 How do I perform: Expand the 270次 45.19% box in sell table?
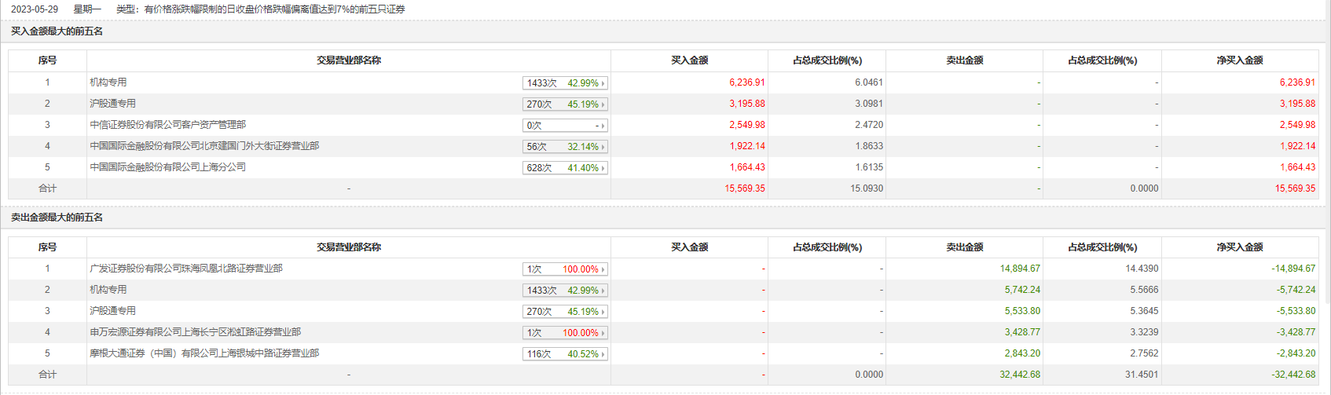point(565,311)
